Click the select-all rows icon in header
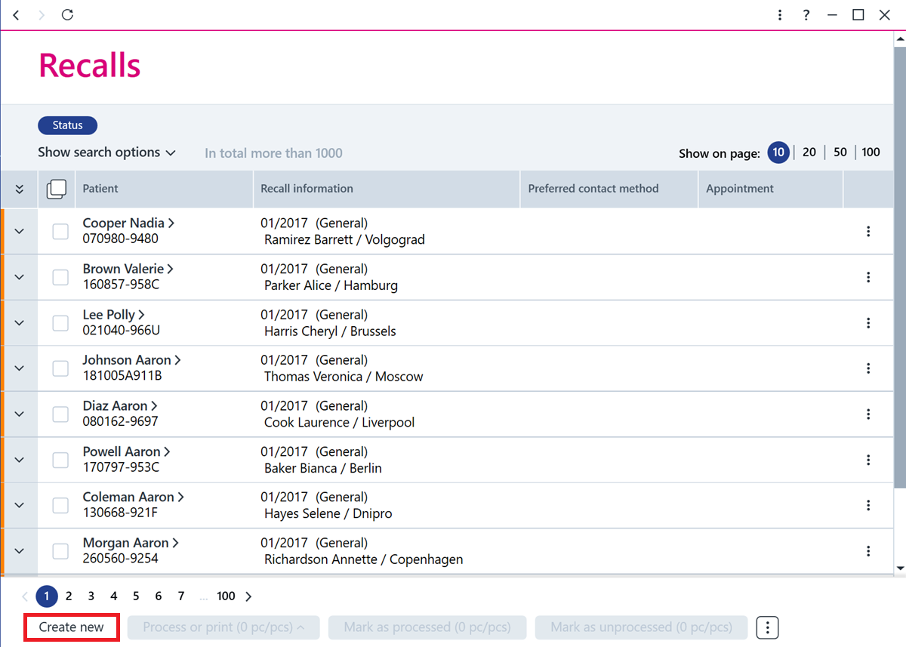 pos(57,189)
